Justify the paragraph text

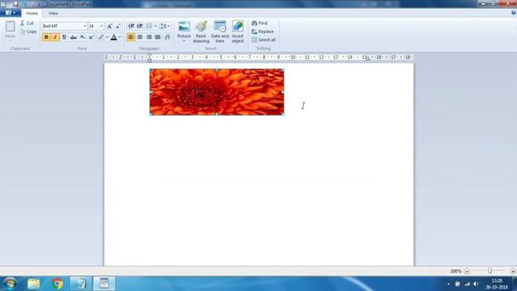pyautogui.click(x=158, y=37)
